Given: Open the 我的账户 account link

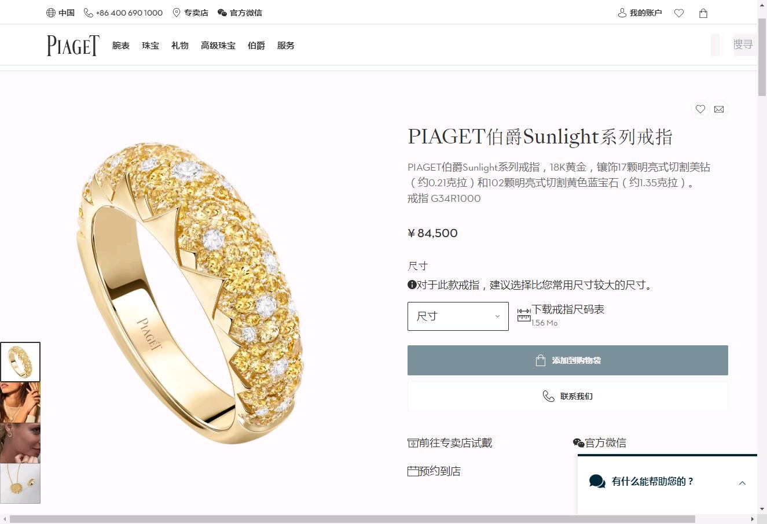Looking at the screenshot, I should pyautogui.click(x=640, y=13).
